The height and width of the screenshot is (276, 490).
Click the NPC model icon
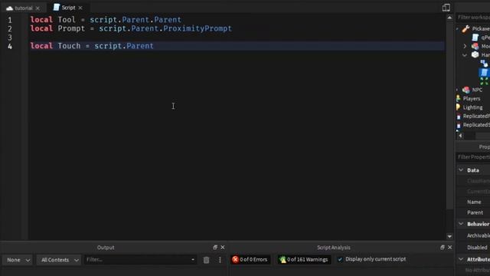[466, 90]
